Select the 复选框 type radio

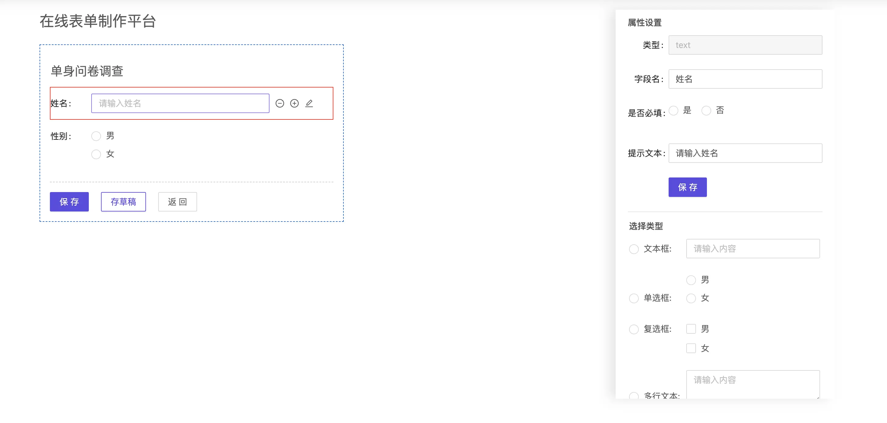click(634, 329)
